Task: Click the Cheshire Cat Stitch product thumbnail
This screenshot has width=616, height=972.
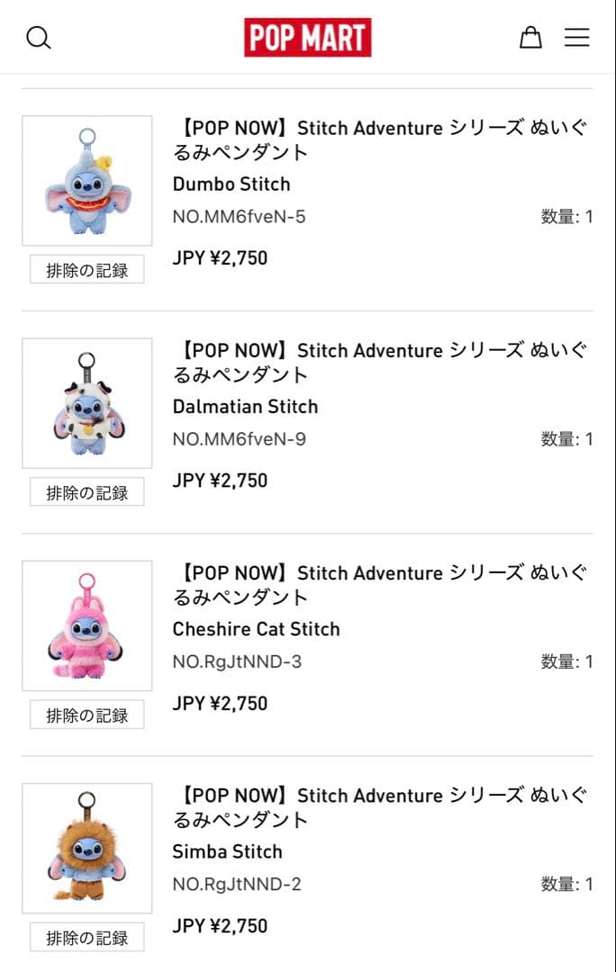Action: tap(86, 625)
